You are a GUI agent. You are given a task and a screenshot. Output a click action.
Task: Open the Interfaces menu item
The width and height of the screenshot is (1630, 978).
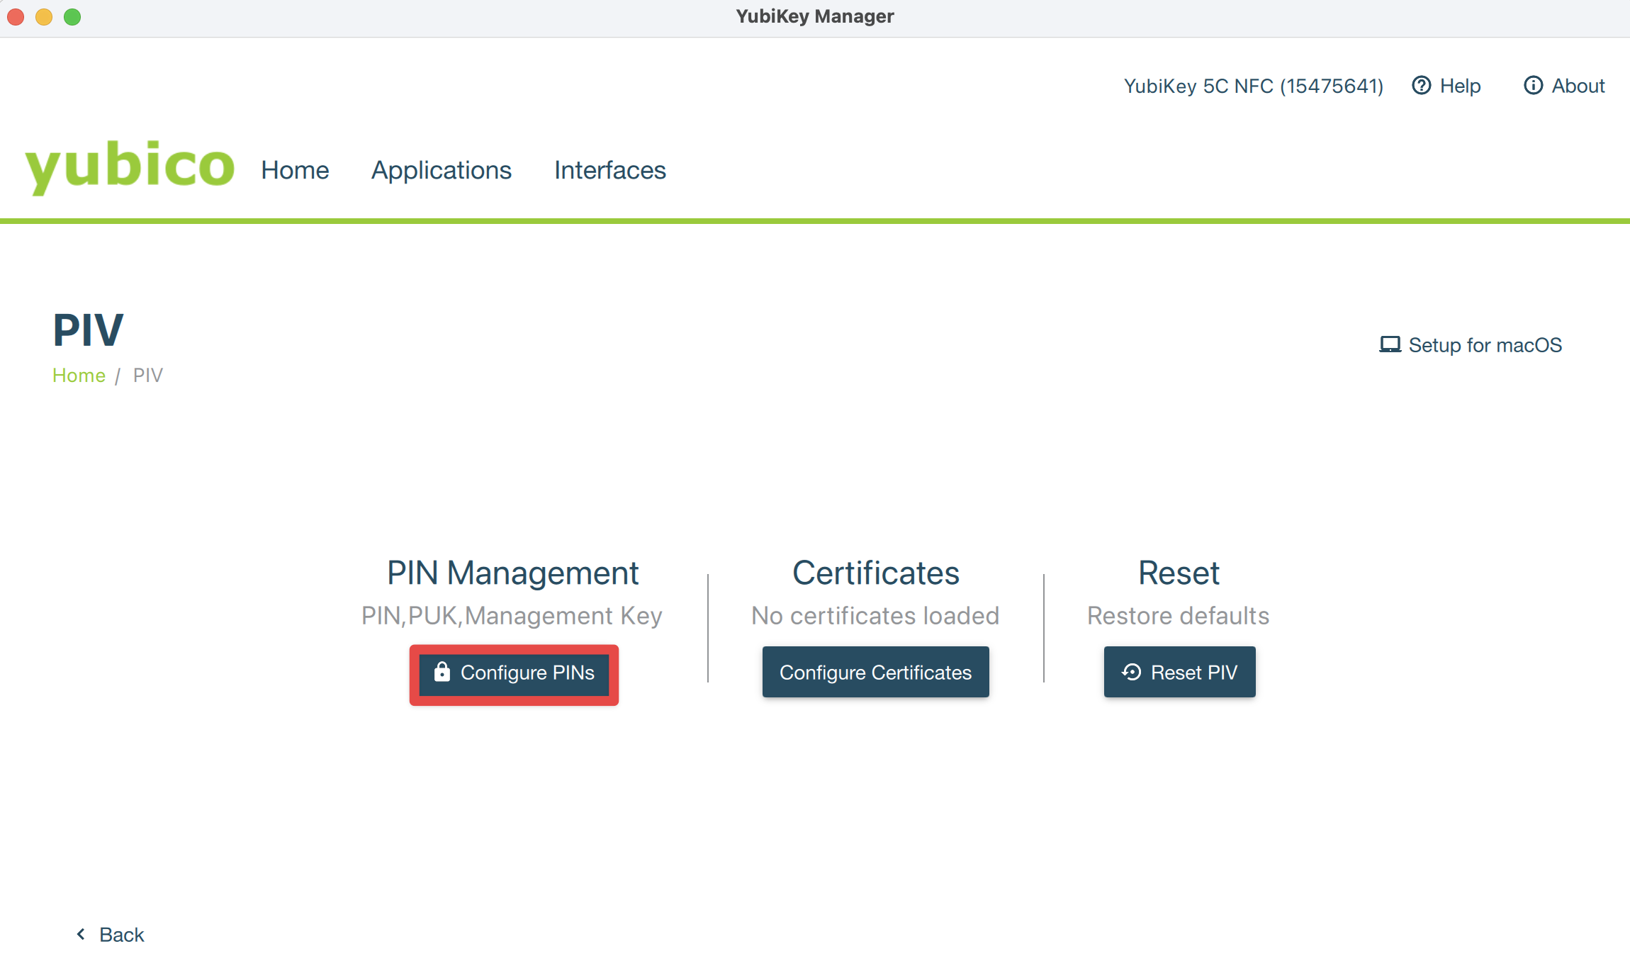[x=610, y=170]
